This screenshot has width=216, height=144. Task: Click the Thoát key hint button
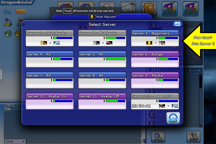click(67, 11)
